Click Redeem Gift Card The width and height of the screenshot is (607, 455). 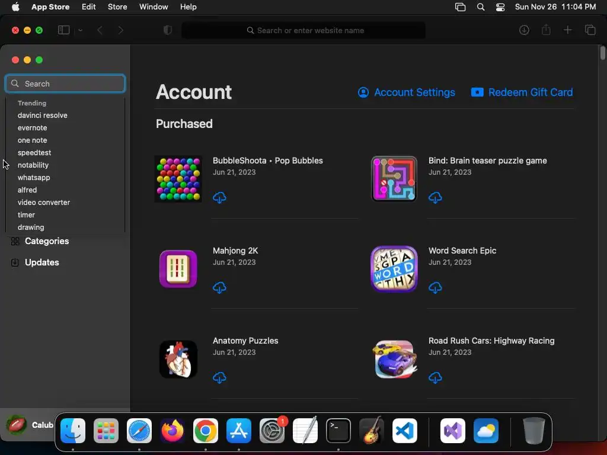click(x=522, y=92)
